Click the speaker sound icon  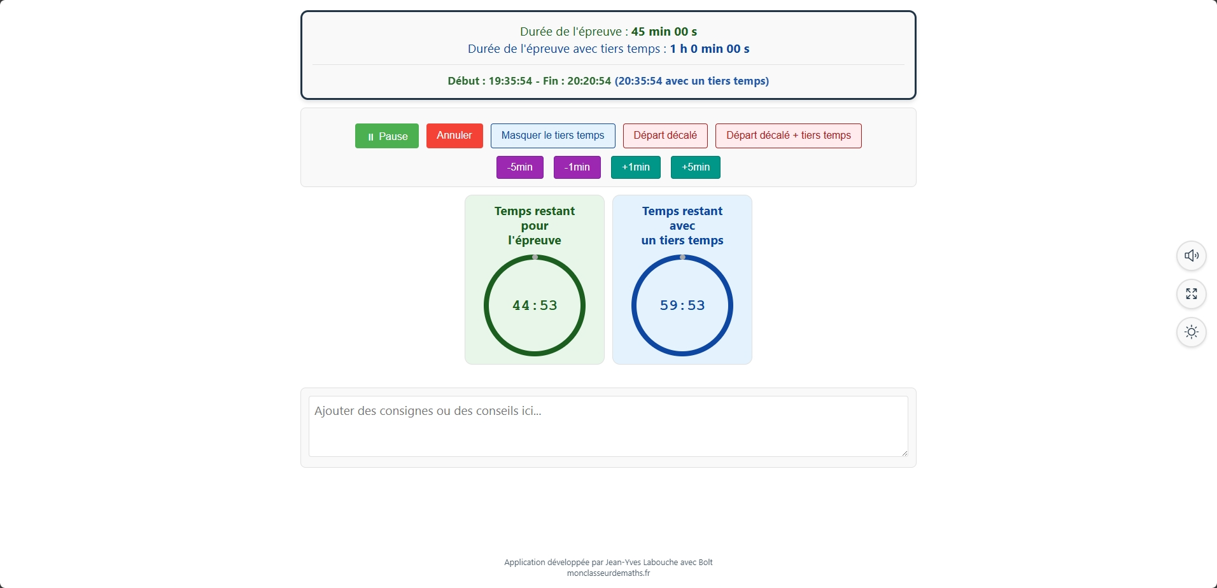coord(1191,256)
